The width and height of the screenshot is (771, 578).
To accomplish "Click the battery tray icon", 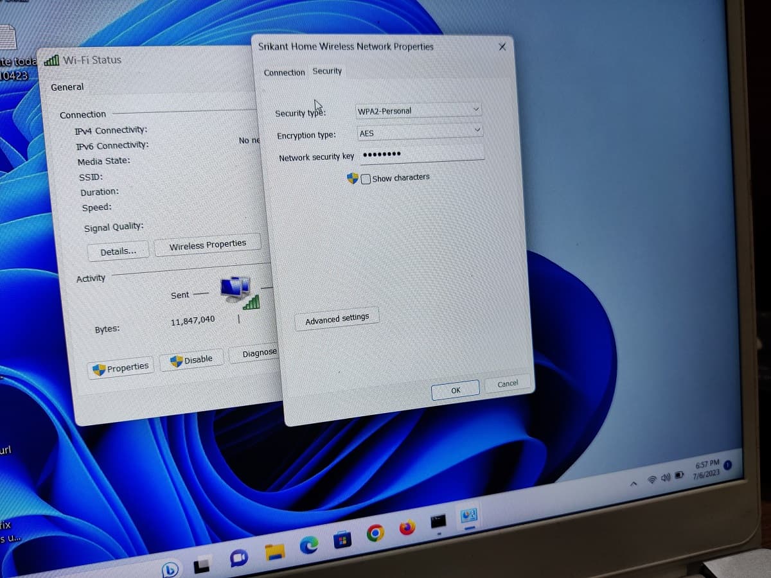I will click(679, 475).
